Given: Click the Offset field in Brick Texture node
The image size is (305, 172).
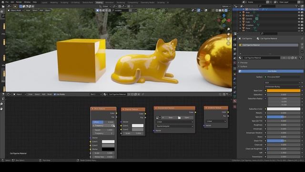Looking at the screenshot, I should (103, 122).
